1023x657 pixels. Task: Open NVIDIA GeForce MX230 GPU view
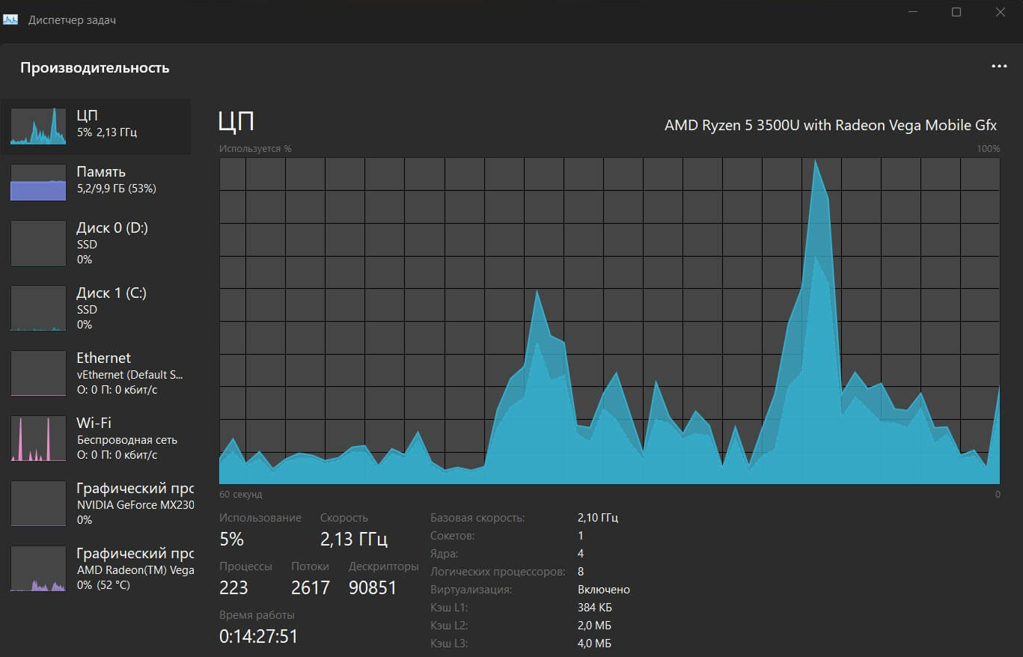[x=135, y=504]
